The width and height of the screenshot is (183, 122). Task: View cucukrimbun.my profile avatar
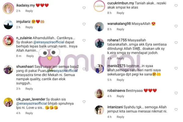point(99,6)
